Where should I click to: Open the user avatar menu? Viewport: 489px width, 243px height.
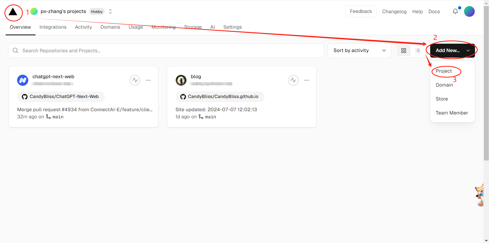[x=469, y=11]
